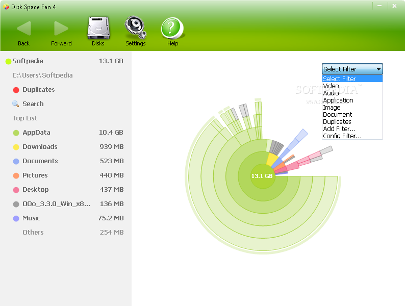Click the red Duplicates dot icon
Image resolution: width=405 pixels, height=306 pixels.
click(x=16, y=90)
